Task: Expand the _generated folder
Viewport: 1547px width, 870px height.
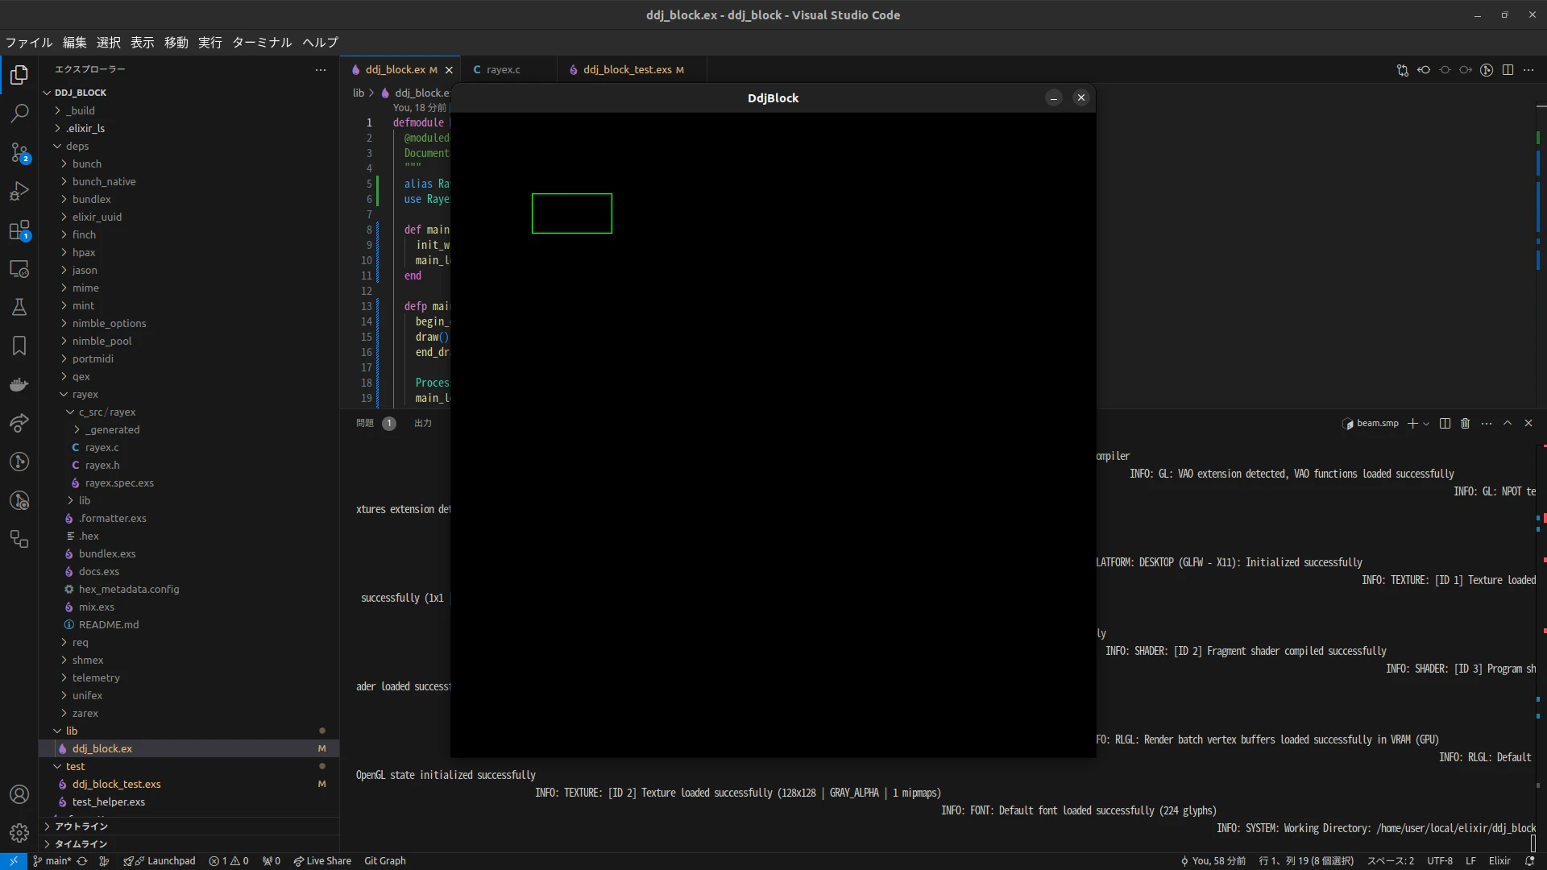Action: pyautogui.click(x=113, y=429)
